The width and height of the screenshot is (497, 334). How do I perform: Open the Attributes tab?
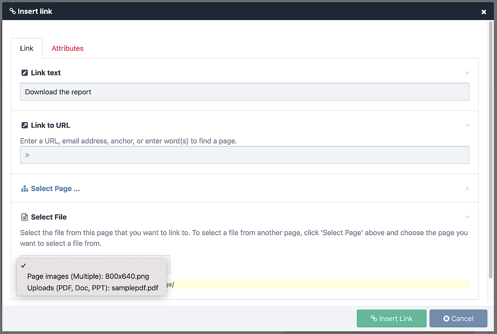[67, 48]
